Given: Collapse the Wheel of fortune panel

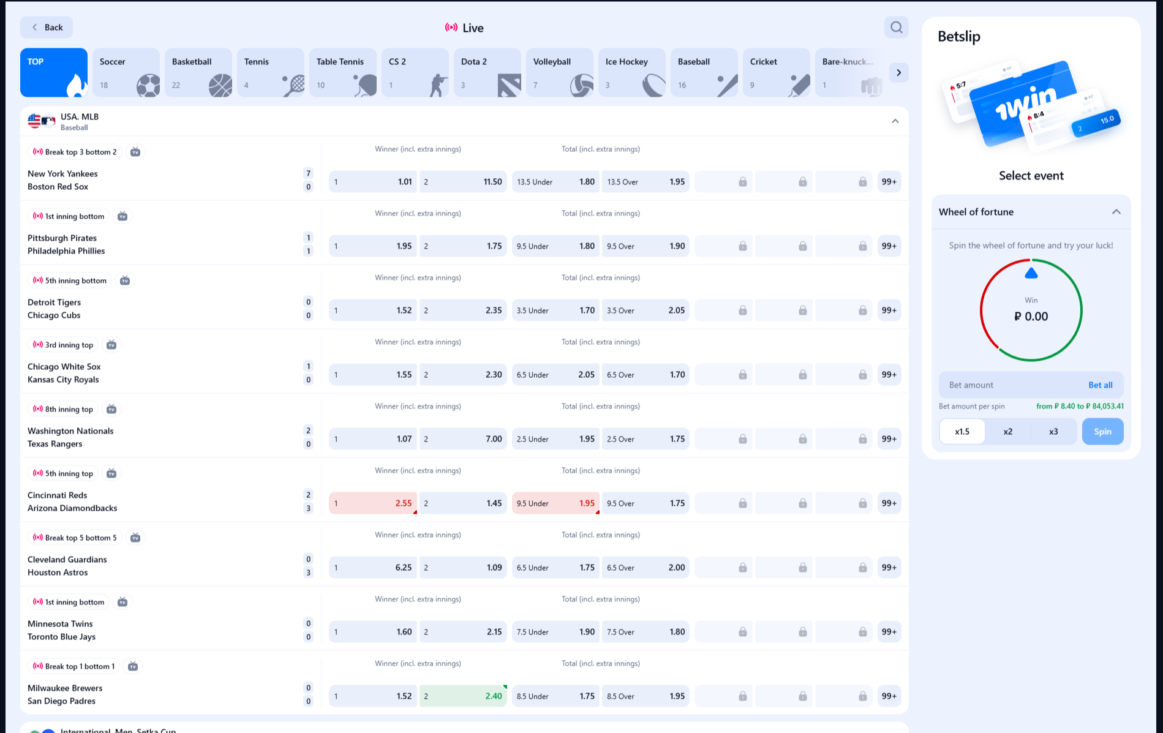Looking at the screenshot, I should [1116, 212].
